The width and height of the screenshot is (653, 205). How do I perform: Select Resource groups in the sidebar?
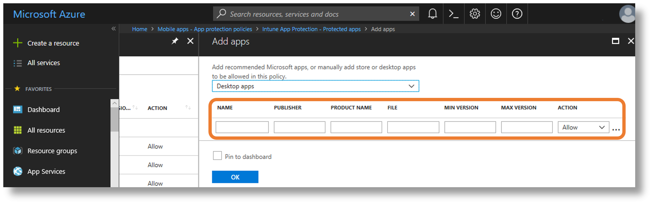pos(52,151)
